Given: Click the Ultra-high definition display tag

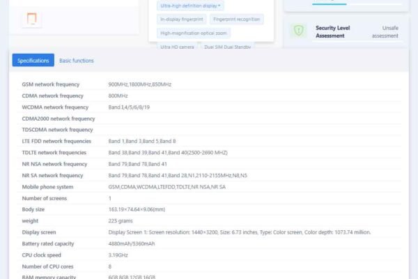Looking at the screenshot, I should [x=190, y=6].
